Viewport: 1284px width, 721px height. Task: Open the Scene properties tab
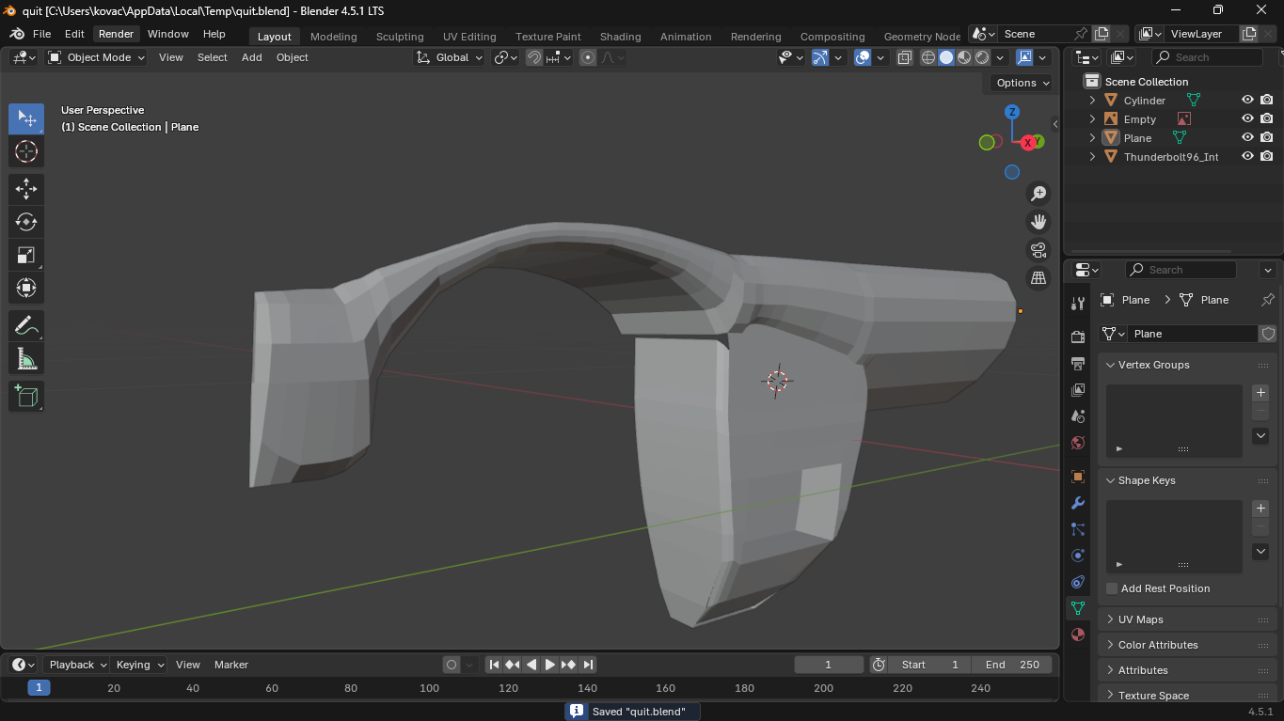[x=1078, y=415]
